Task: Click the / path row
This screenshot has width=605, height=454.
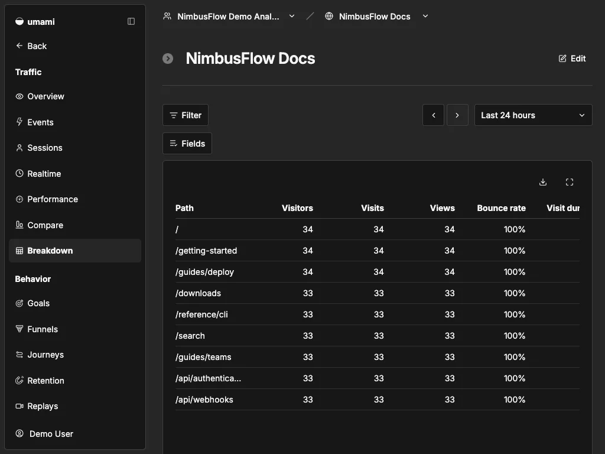Action: coord(378,229)
